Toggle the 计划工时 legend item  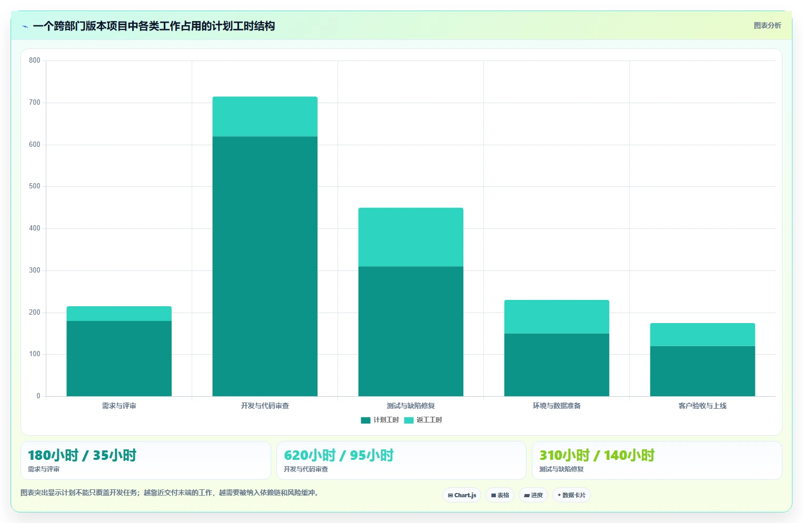pyautogui.click(x=380, y=420)
